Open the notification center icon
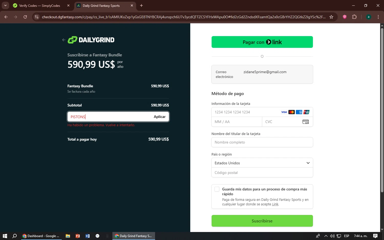The image size is (384, 240). pyautogui.click(x=375, y=236)
